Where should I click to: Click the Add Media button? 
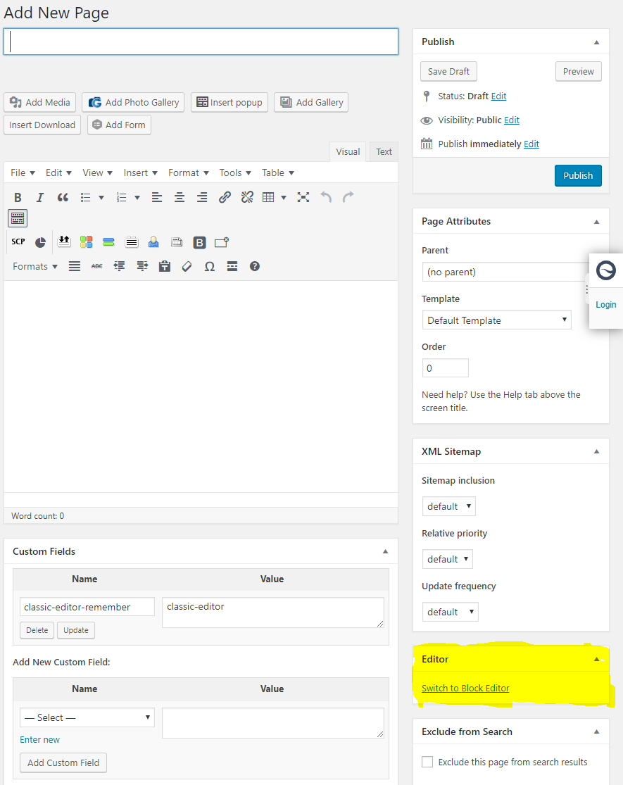(x=40, y=102)
